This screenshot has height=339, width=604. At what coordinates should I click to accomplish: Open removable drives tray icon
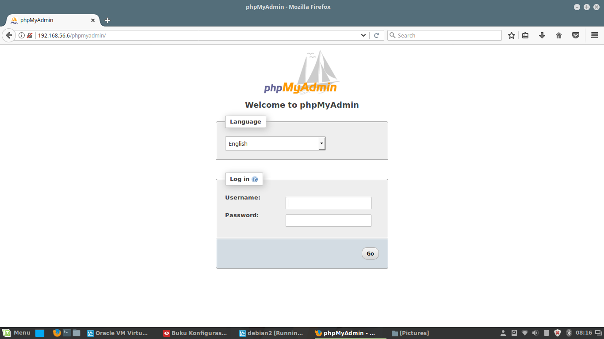pos(514,333)
